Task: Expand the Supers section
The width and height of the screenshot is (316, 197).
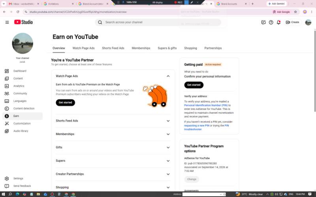Action: 168,161
